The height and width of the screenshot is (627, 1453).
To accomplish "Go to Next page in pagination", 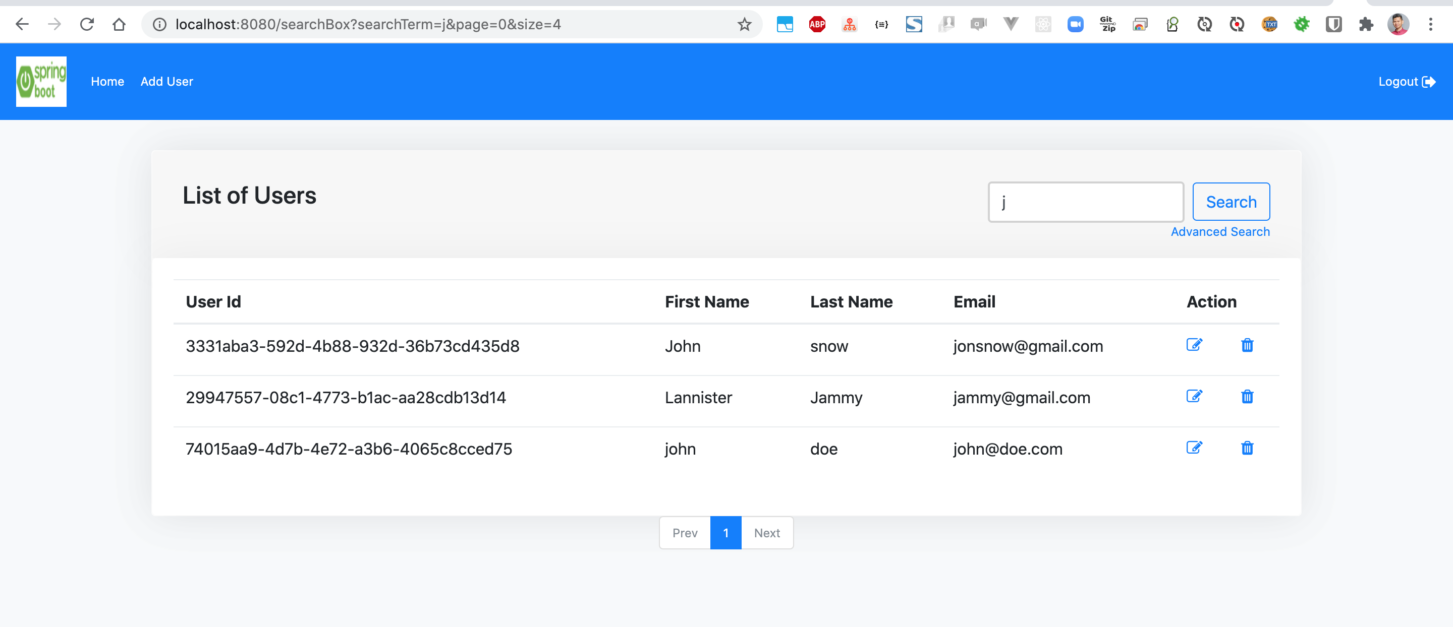I will (766, 533).
